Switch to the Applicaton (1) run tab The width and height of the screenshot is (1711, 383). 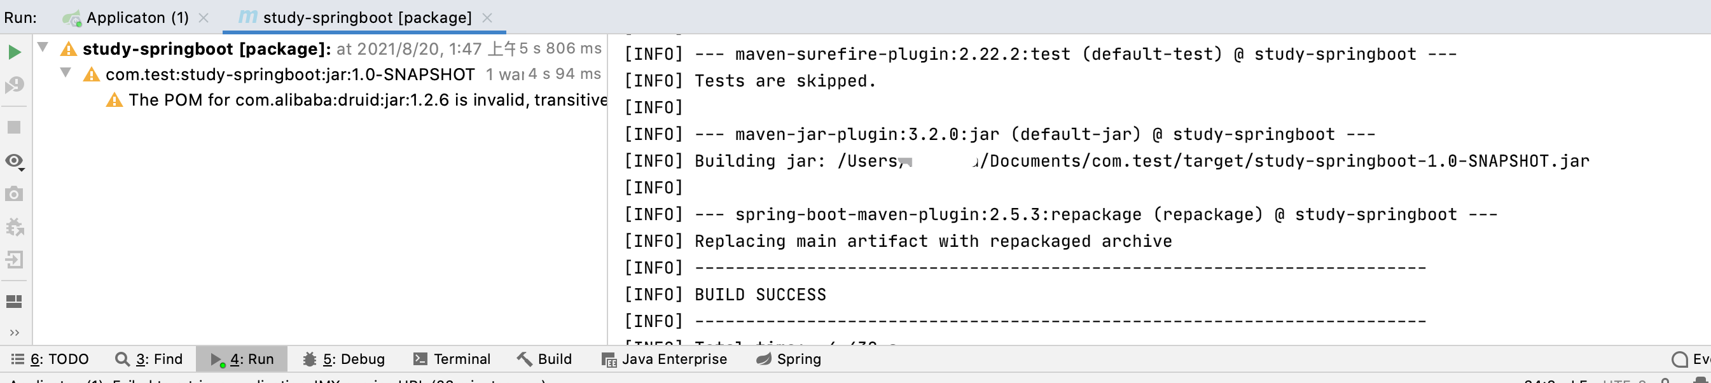137,18
